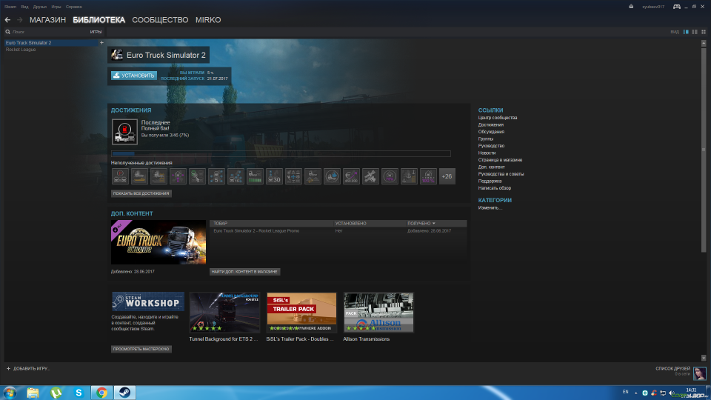711x400 pixels.
Task: Go back with the left arrow
Action: (7, 20)
